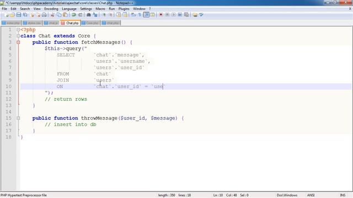Undo last edit with green arrow
The image size is (353, 198).
(73, 15)
